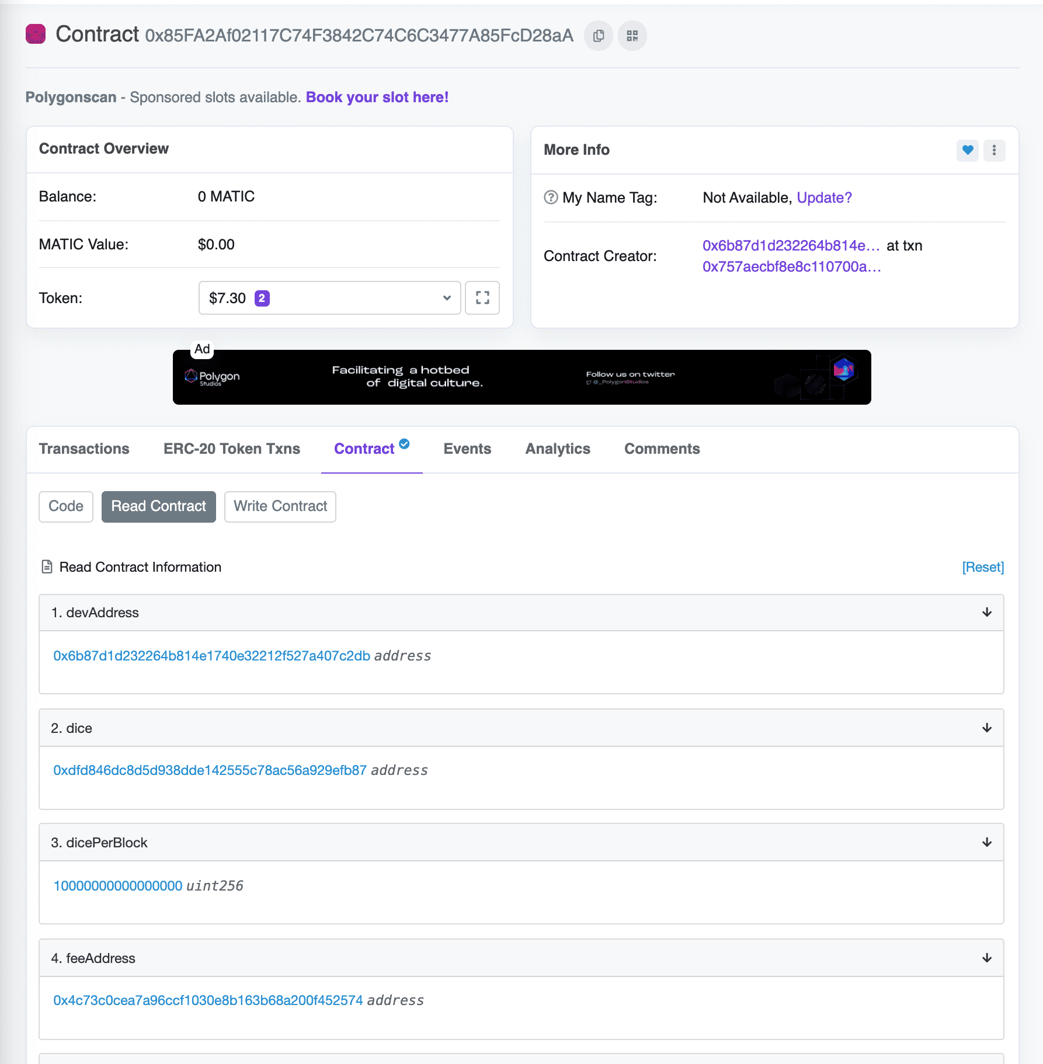Click the verified checkmark on Contract tab
The image size is (1043, 1064).
(404, 444)
